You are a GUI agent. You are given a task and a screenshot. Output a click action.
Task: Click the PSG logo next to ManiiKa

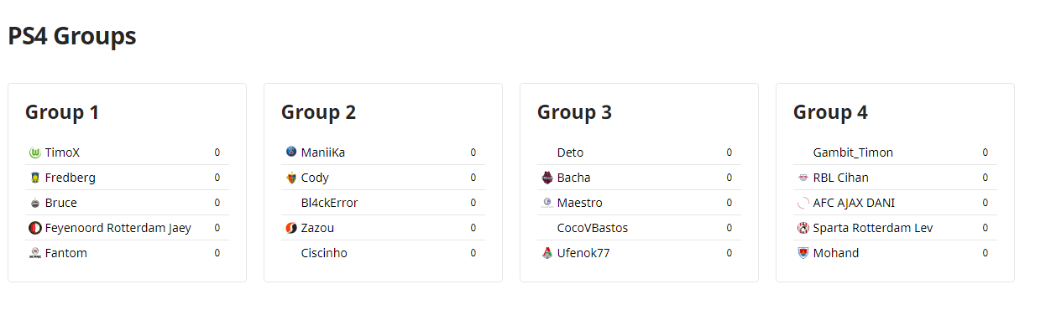pos(291,152)
